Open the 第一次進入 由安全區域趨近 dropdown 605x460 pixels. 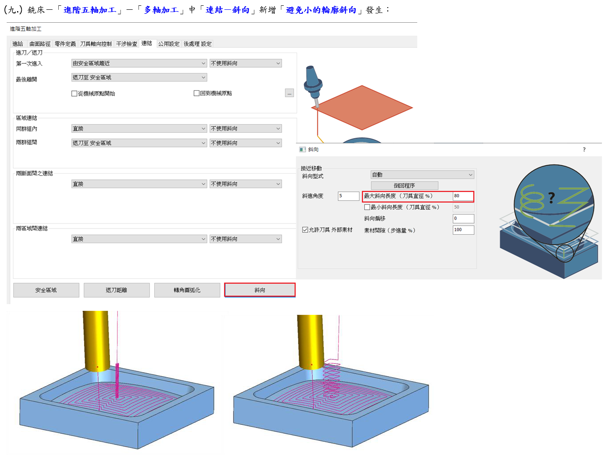pos(139,64)
